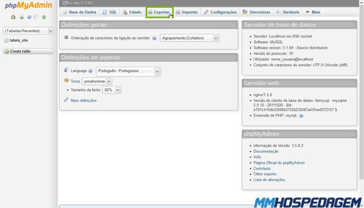Click the Estado tab icon

[125, 12]
